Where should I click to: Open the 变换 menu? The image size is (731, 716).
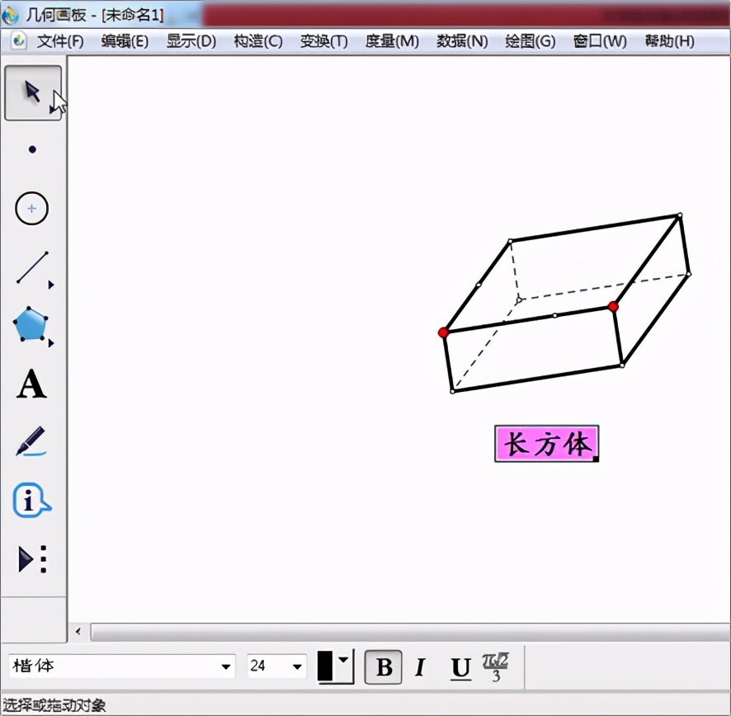click(323, 41)
